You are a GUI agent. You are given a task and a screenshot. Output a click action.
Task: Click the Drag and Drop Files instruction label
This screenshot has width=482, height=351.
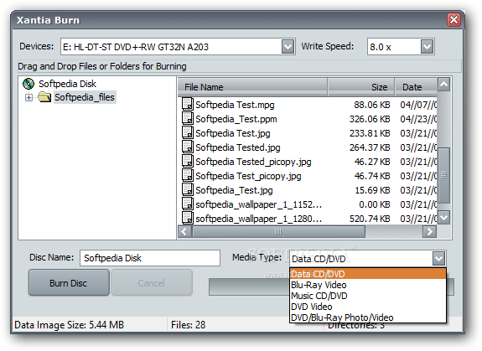coord(102,66)
